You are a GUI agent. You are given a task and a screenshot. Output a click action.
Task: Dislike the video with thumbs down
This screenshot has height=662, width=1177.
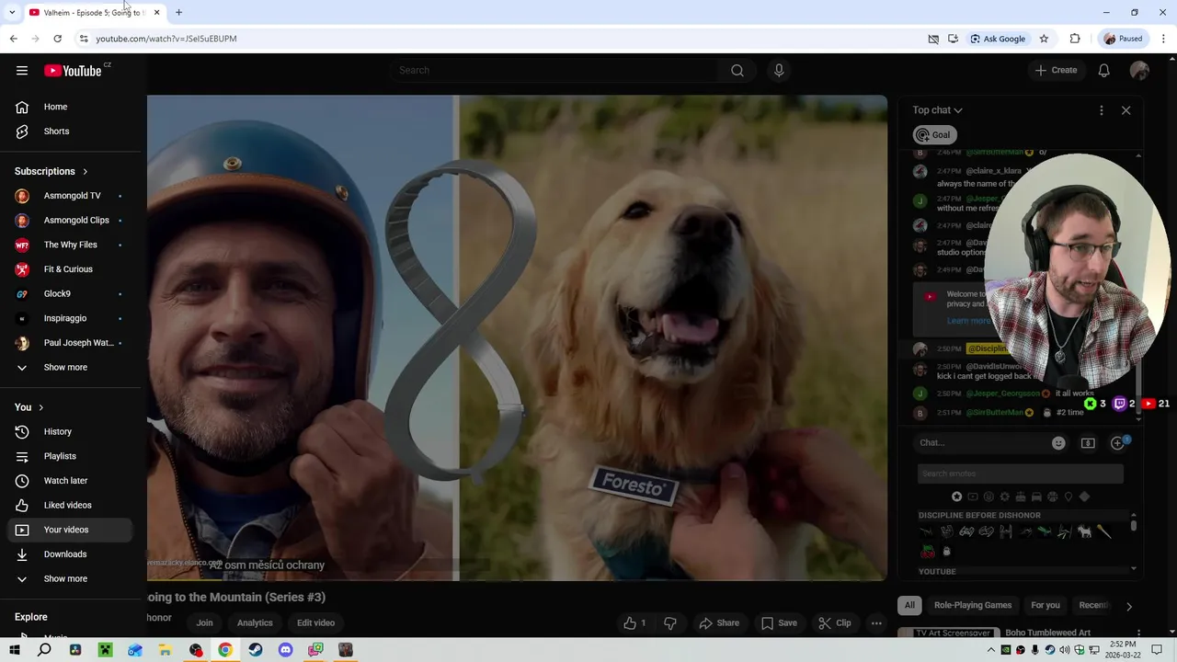click(x=670, y=623)
